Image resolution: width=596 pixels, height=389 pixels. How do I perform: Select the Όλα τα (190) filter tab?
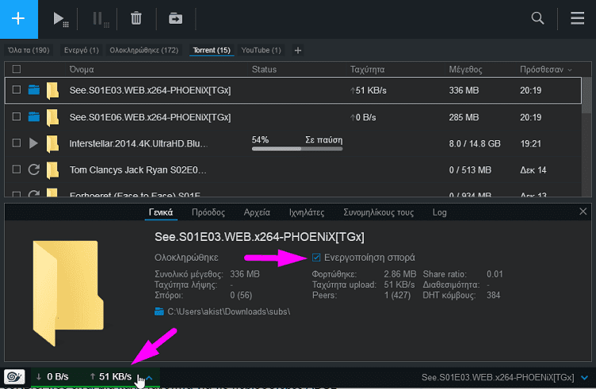pyautogui.click(x=29, y=50)
